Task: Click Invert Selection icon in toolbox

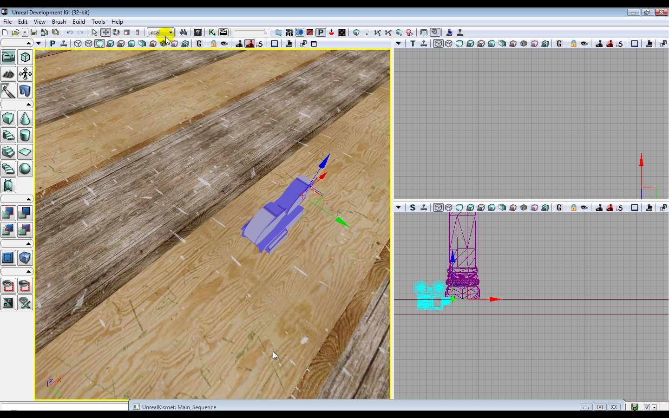Action: (8, 303)
